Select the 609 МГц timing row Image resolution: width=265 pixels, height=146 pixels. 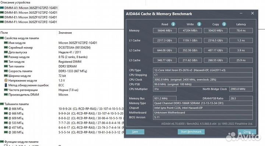(62, 118)
